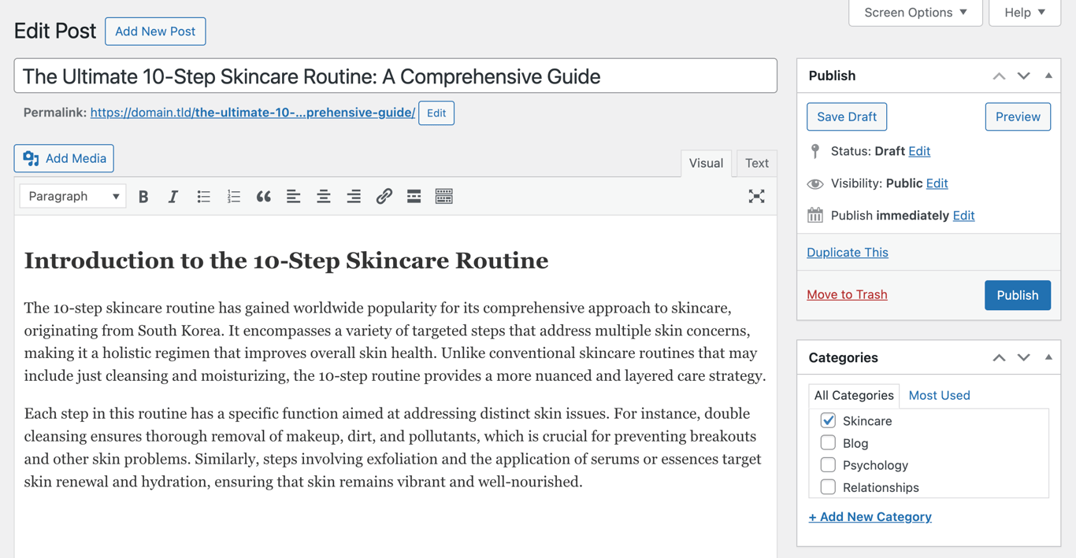This screenshot has height=558, width=1076.
Task: Apply italic formatting
Action: (x=173, y=196)
